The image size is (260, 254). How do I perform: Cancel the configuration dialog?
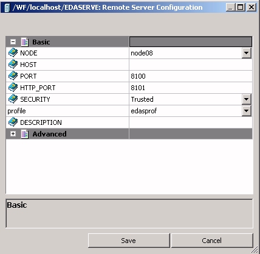(x=212, y=241)
